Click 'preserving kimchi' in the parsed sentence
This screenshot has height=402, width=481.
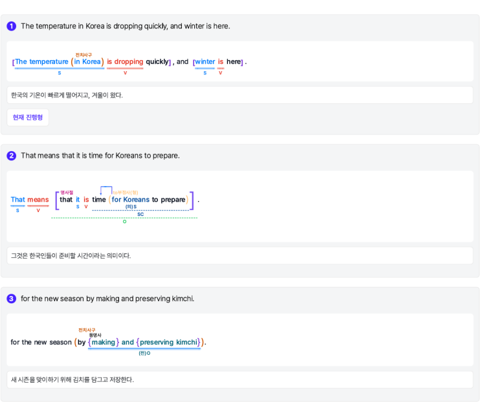[168, 343]
